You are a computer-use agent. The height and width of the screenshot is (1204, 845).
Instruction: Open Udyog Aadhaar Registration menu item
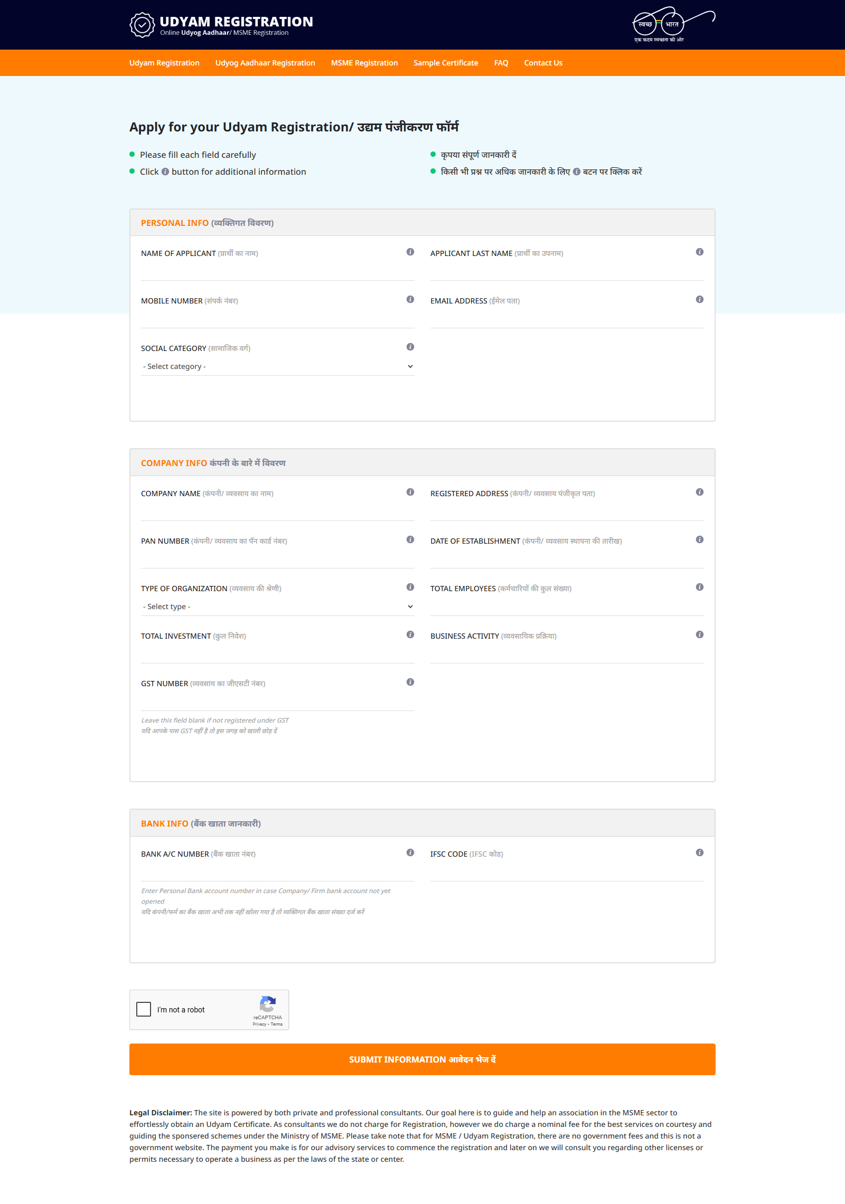coord(265,63)
